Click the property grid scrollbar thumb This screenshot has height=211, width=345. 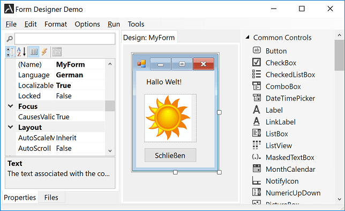[x=110, y=106]
